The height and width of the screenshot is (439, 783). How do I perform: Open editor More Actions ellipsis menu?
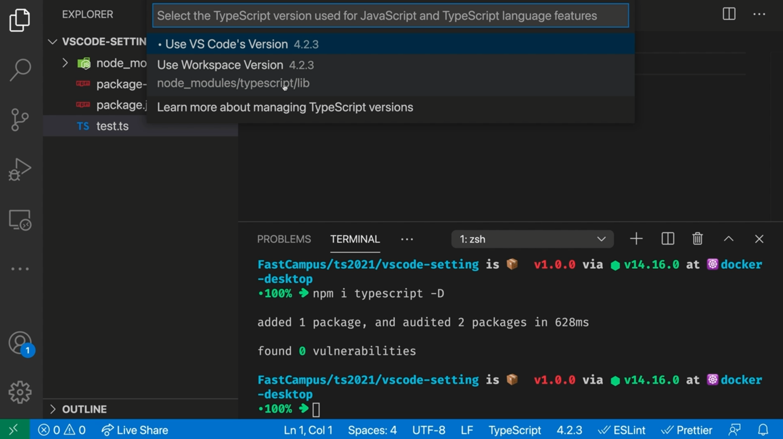tap(759, 14)
